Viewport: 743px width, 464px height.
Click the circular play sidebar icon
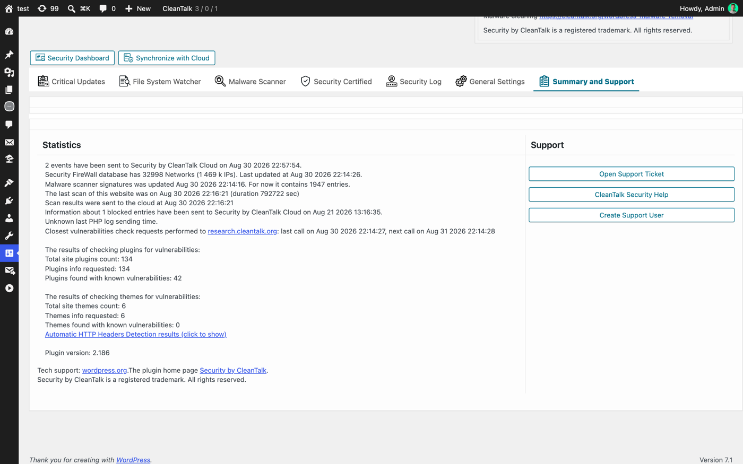tap(9, 288)
